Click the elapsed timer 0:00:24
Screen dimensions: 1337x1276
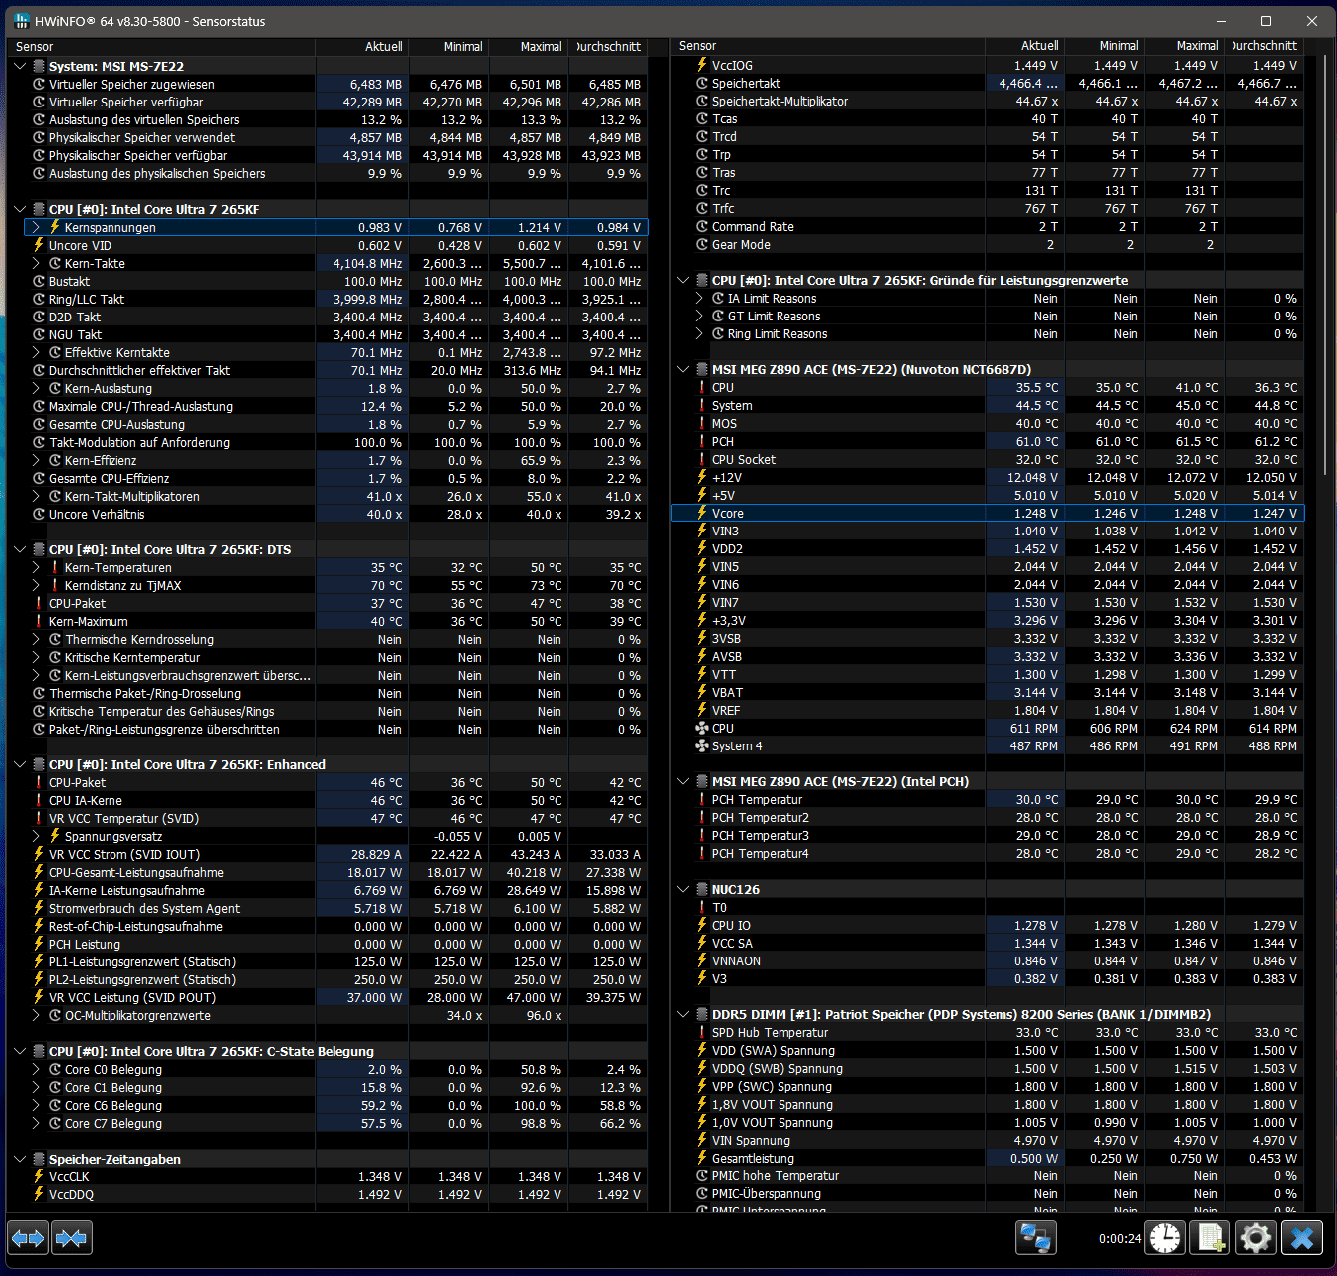click(x=1119, y=1239)
